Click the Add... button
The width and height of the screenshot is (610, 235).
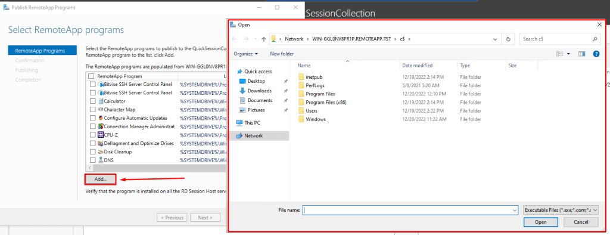pyautogui.click(x=100, y=180)
